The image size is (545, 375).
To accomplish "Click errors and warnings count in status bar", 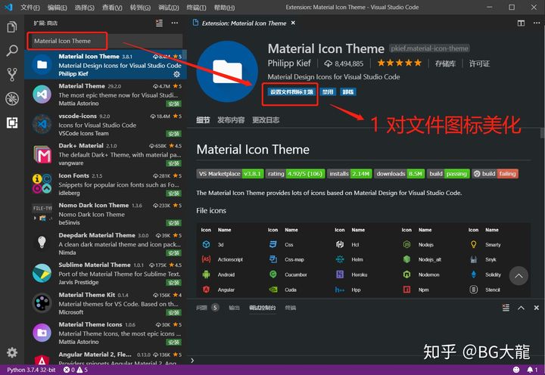I will [76, 370].
